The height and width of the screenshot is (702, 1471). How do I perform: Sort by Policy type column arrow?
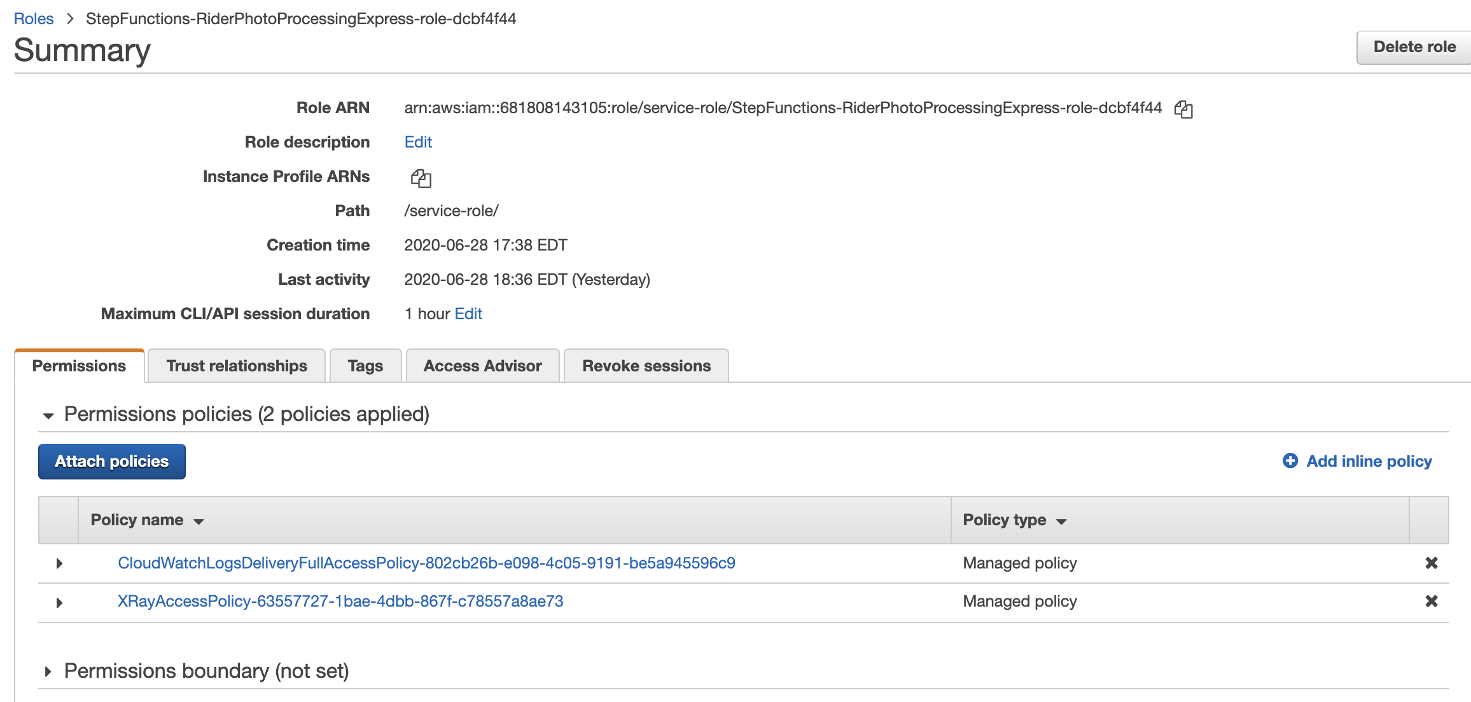point(1061,521)
